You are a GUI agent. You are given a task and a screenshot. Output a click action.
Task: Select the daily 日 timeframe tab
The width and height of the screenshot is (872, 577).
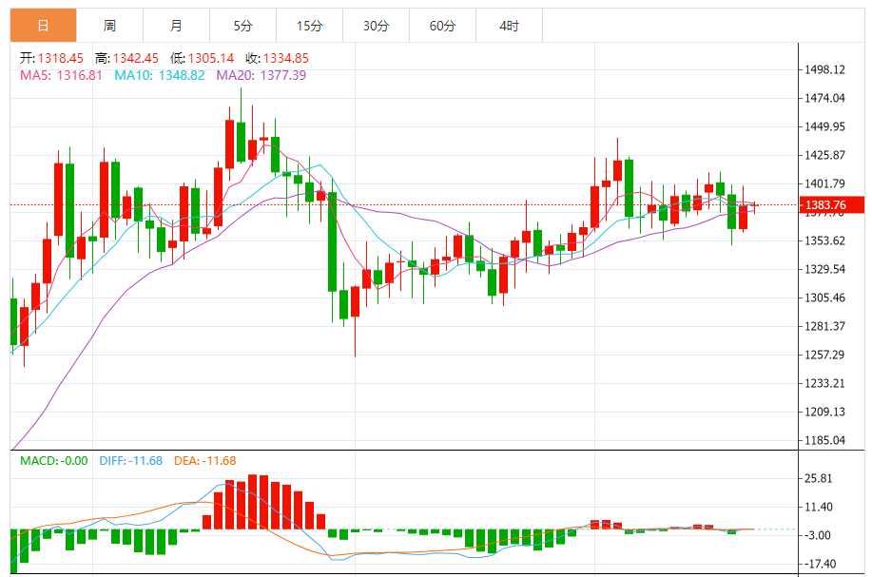click(44, 26)
